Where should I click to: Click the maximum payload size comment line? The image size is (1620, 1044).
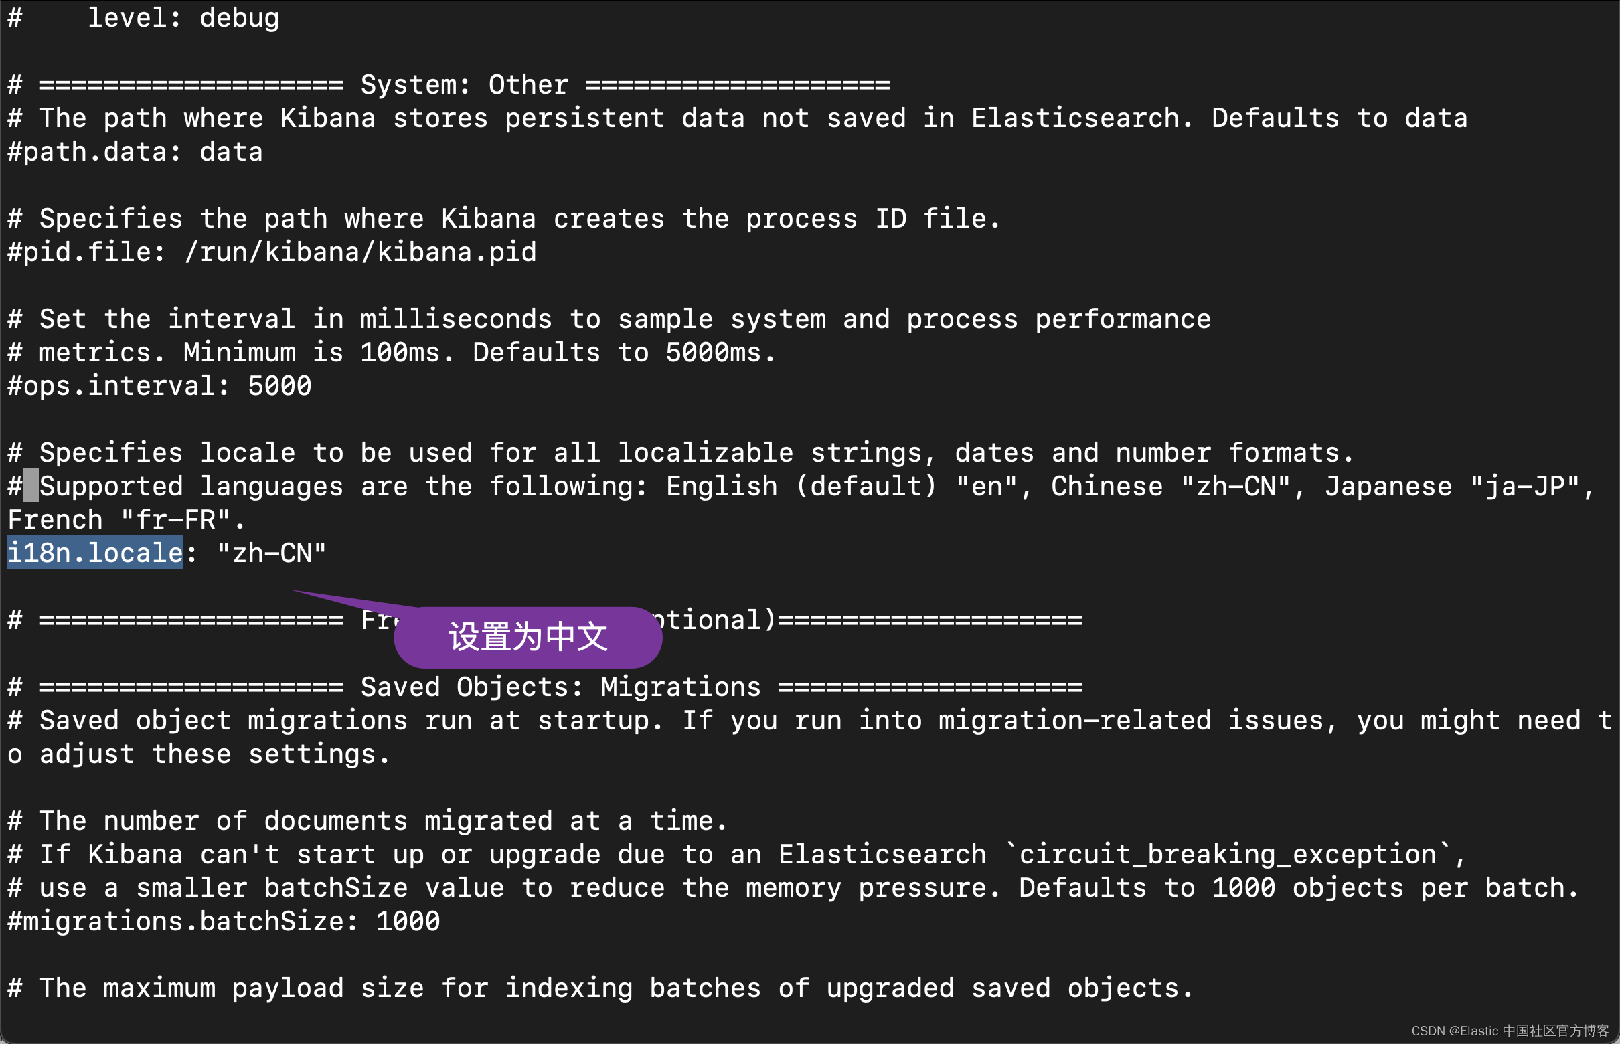click(x=600, y=988)
